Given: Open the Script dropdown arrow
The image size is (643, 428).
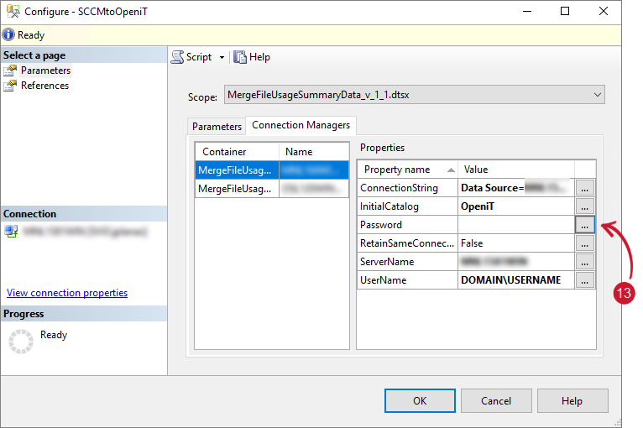Looking at the screenshot, I should coord(222,57).
